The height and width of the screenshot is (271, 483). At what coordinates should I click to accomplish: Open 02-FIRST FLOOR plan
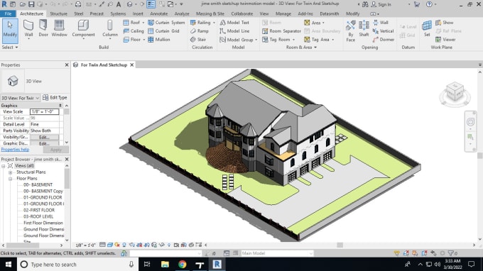click(x=39, y=210)
